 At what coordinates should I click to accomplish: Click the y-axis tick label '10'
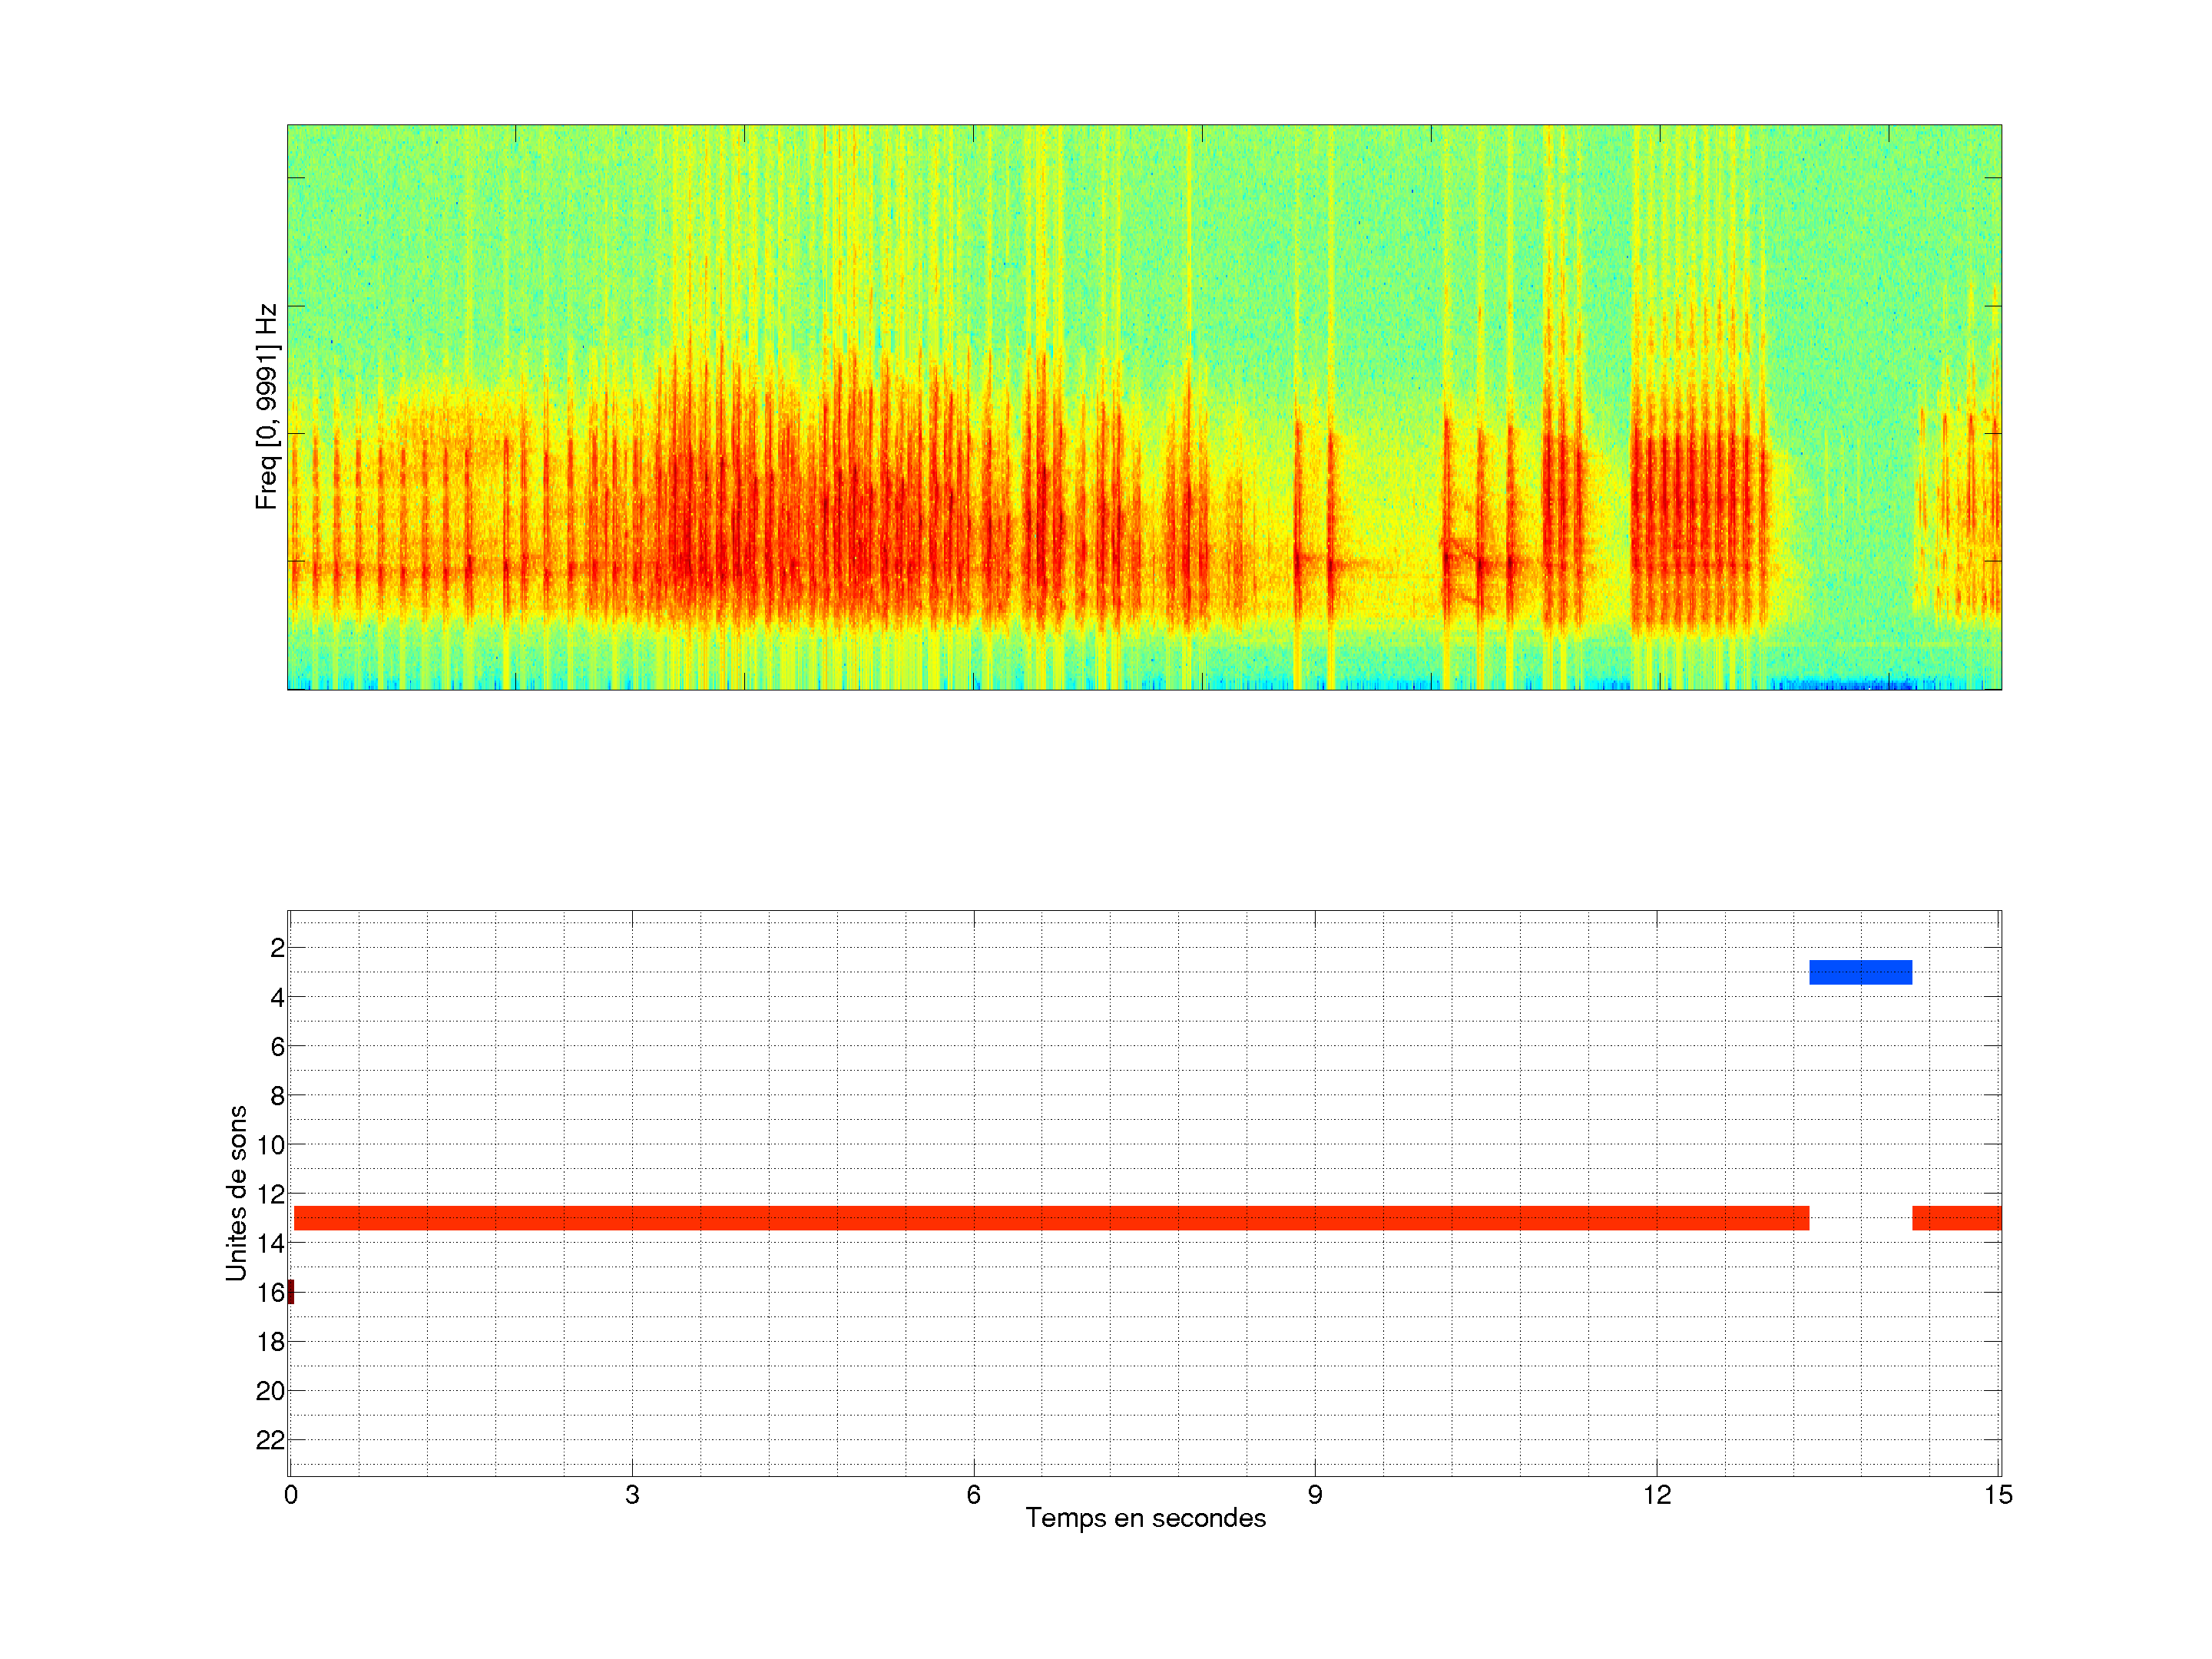pyautogui.click(x=270, y=1145)
